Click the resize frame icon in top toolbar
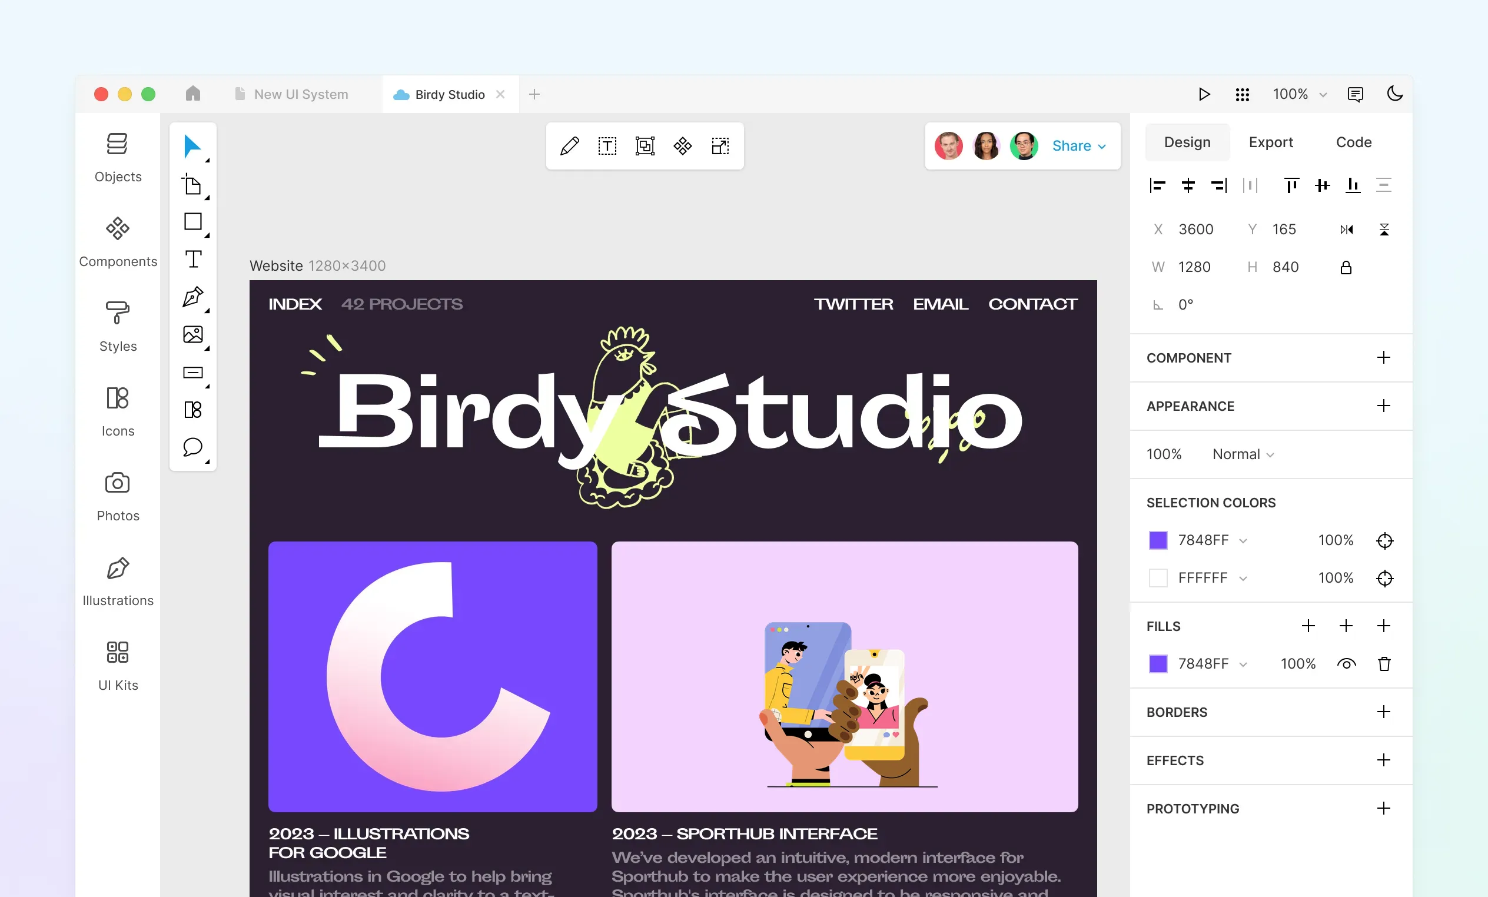 point(720,146)
